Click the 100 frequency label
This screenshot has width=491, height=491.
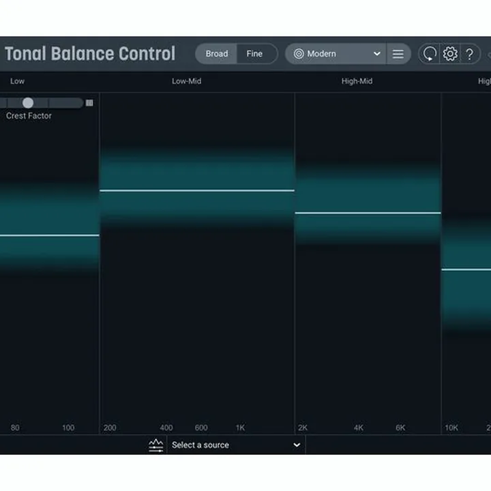click(68, 428)
